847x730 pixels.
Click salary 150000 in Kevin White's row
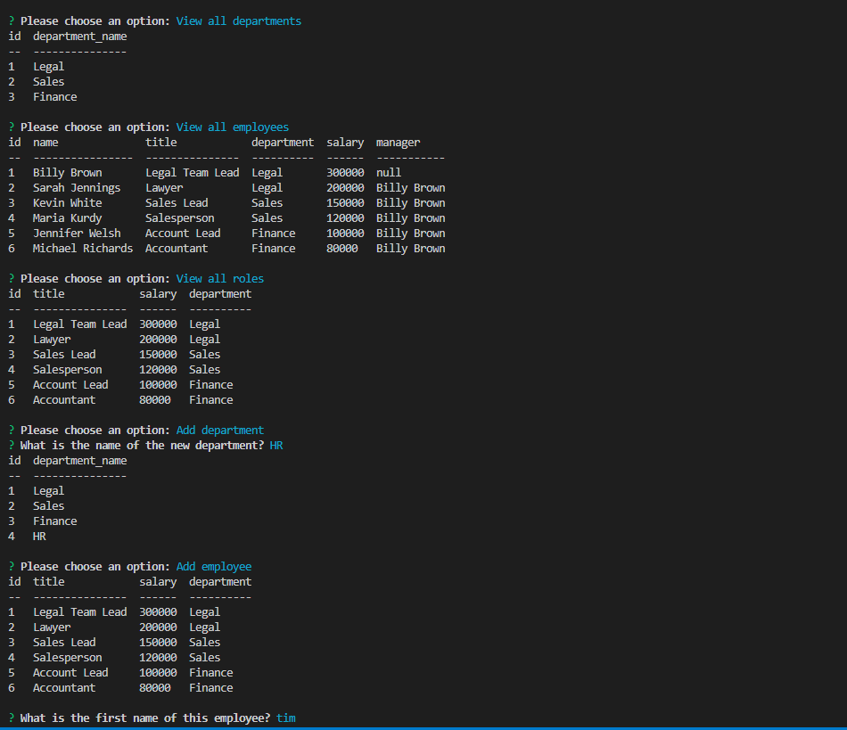click(x=345, y=203)
